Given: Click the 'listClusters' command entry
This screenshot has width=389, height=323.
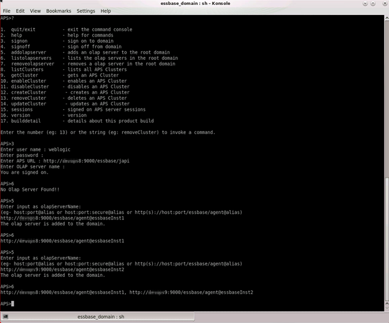Looking at the screenshot, I should point(27,69).
